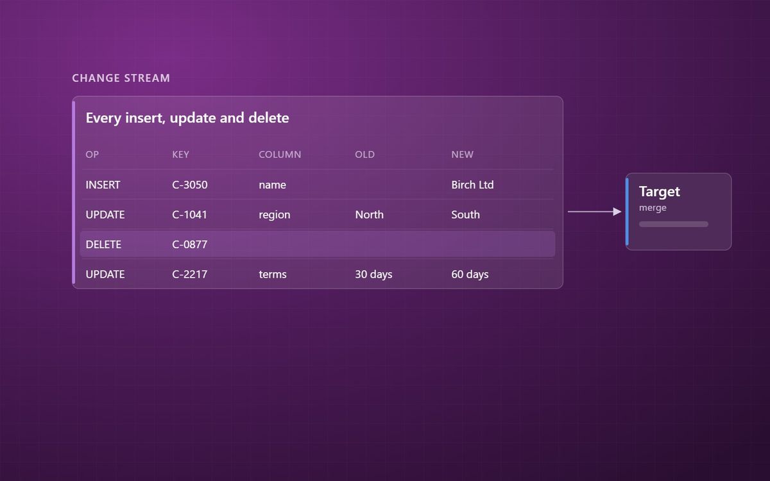Select key C-1041
This screenshot has width=770, height=481.
pos(190,215)
